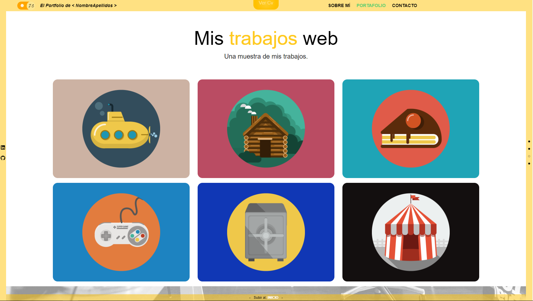The image size is (533, 301).
Task: Open the CONTACTO nav link
Action: click(x=405, y=5)
